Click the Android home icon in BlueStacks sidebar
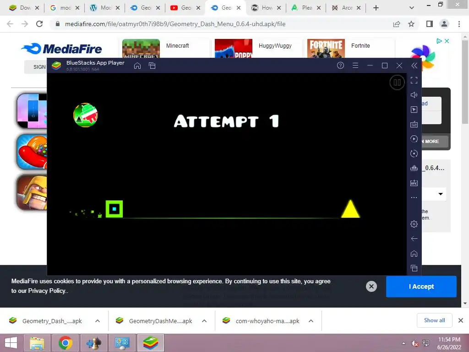The width and height of the screenshot is (469, 352). 414,253
